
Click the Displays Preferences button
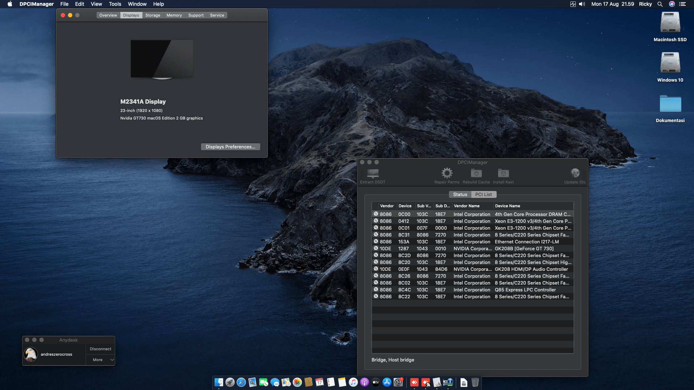230,147
